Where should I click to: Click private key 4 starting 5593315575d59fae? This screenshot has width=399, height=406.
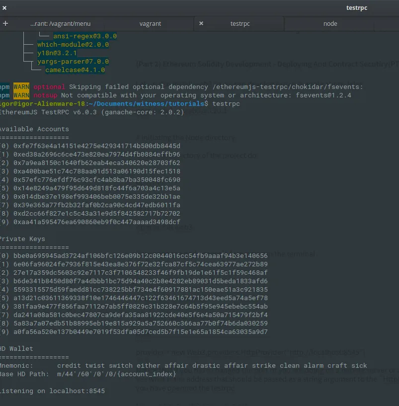141,290
